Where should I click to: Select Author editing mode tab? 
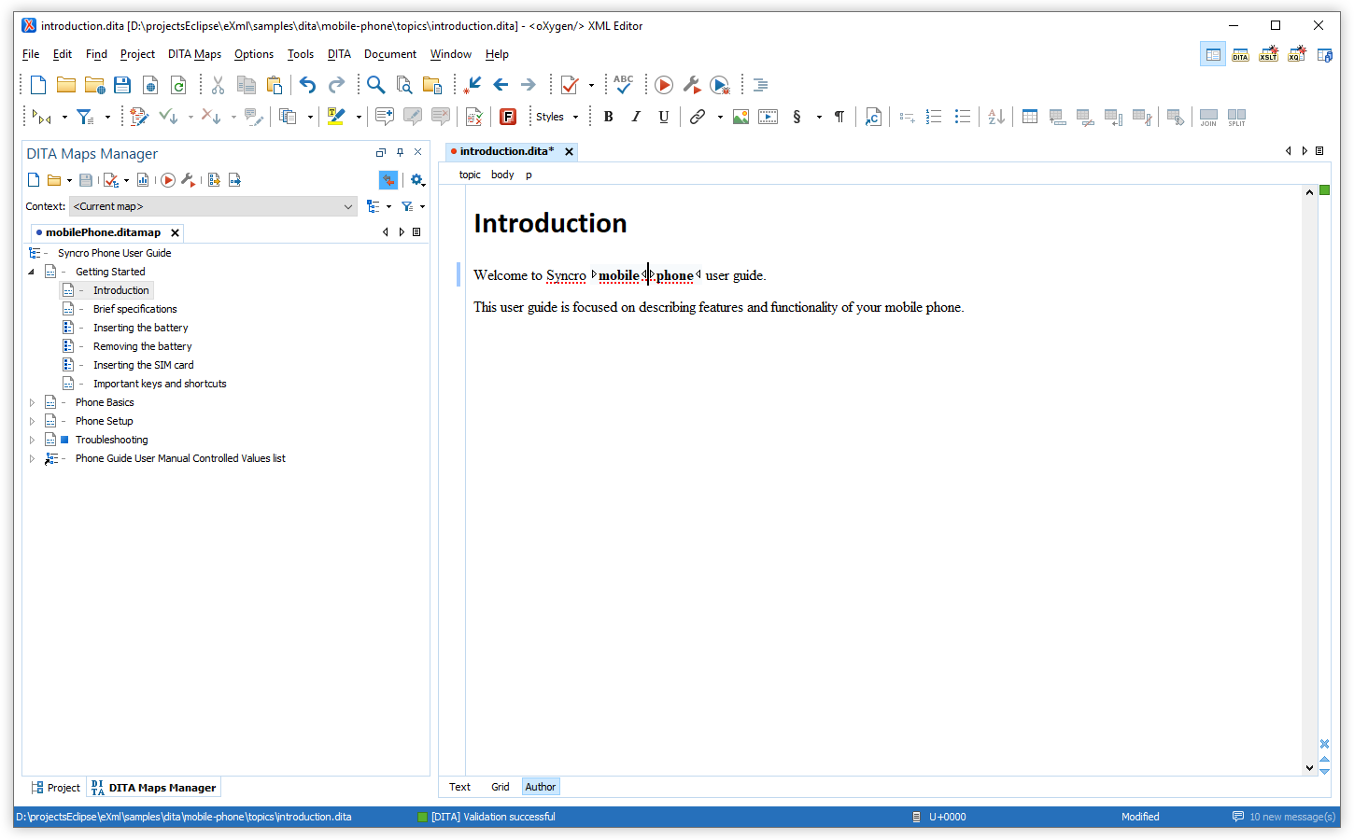click(x=540, y=787)
